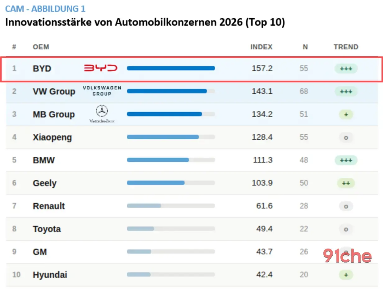Click the 91che watermark logo
Image resolution: width=383 pixels, height=292 pixels.
click(x=347, y=256)
